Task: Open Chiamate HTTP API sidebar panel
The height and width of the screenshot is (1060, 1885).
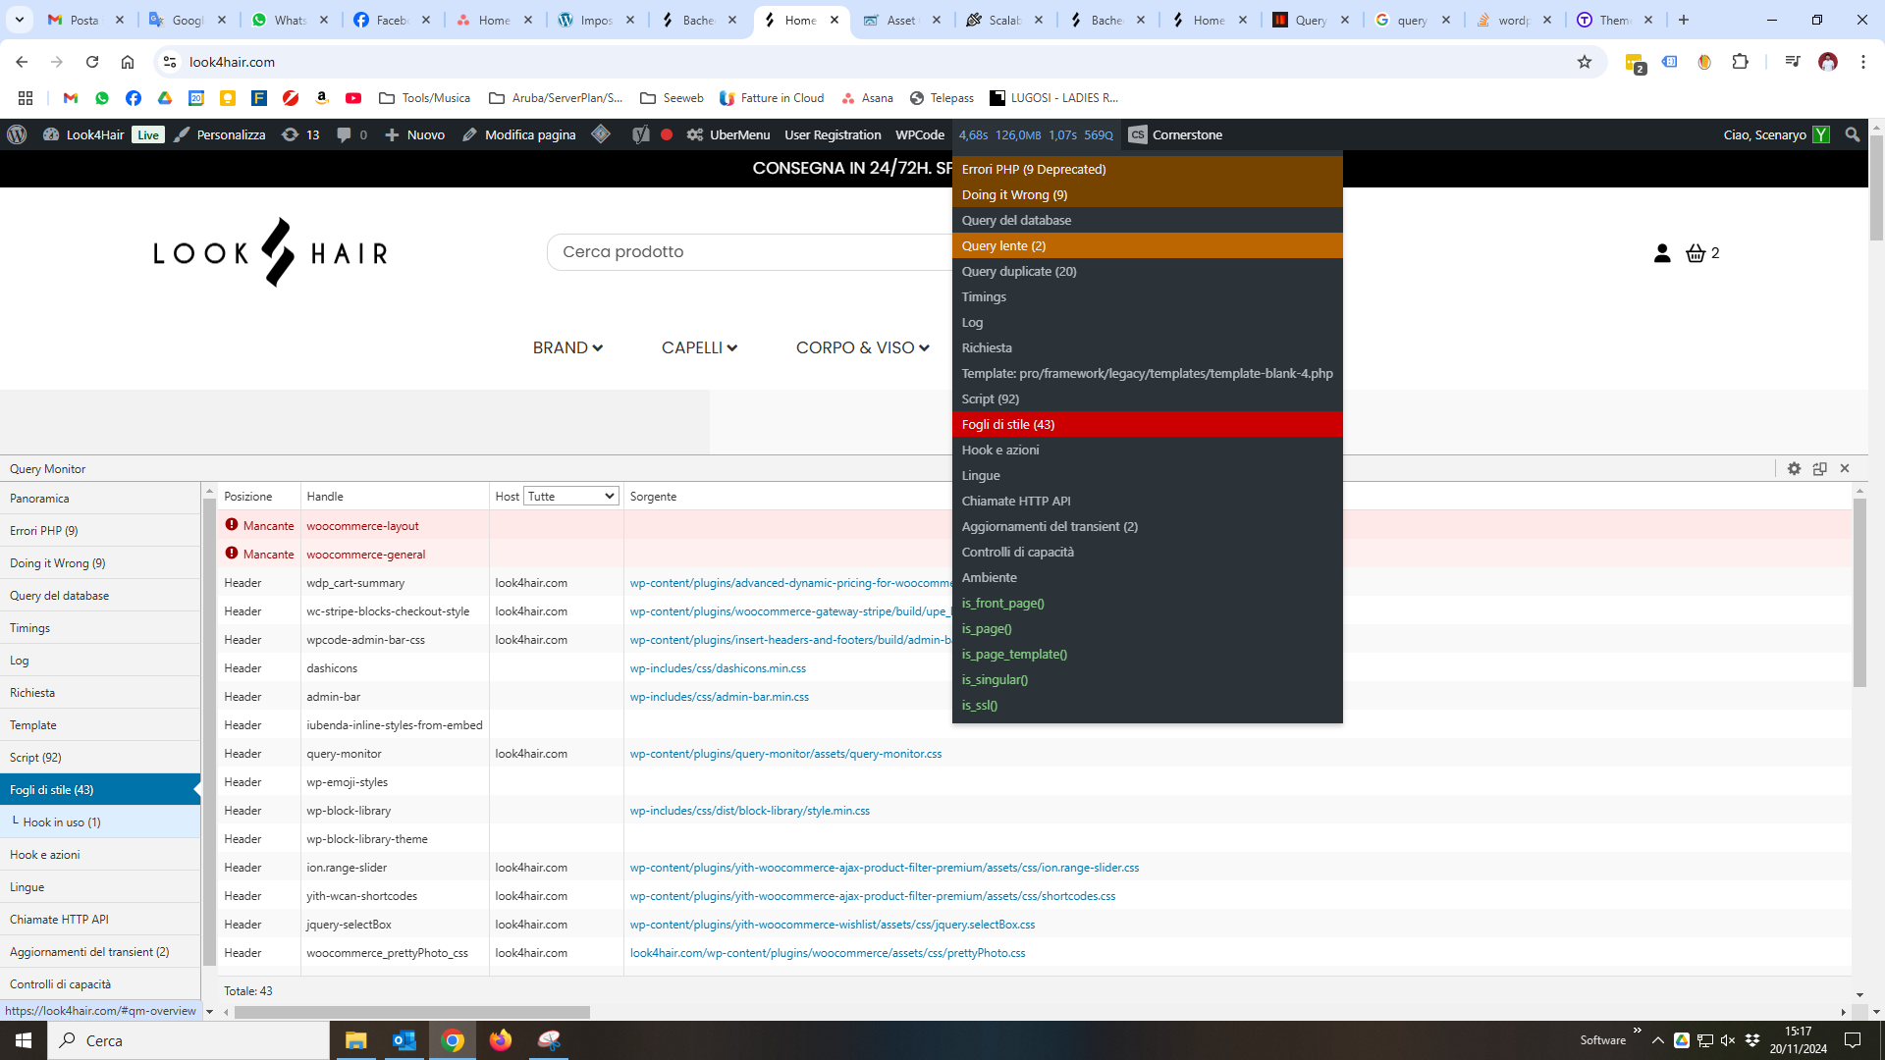Action: (100, 919)
